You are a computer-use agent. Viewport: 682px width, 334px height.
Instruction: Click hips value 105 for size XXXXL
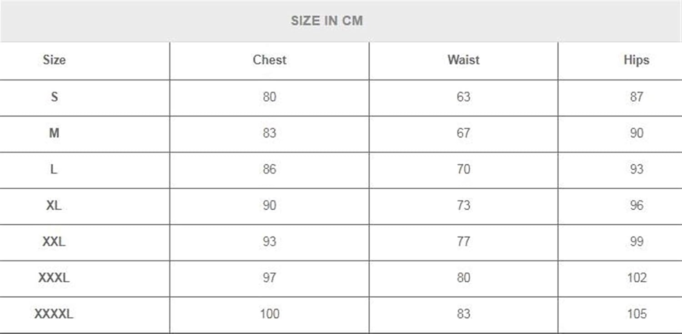[637, 314]
